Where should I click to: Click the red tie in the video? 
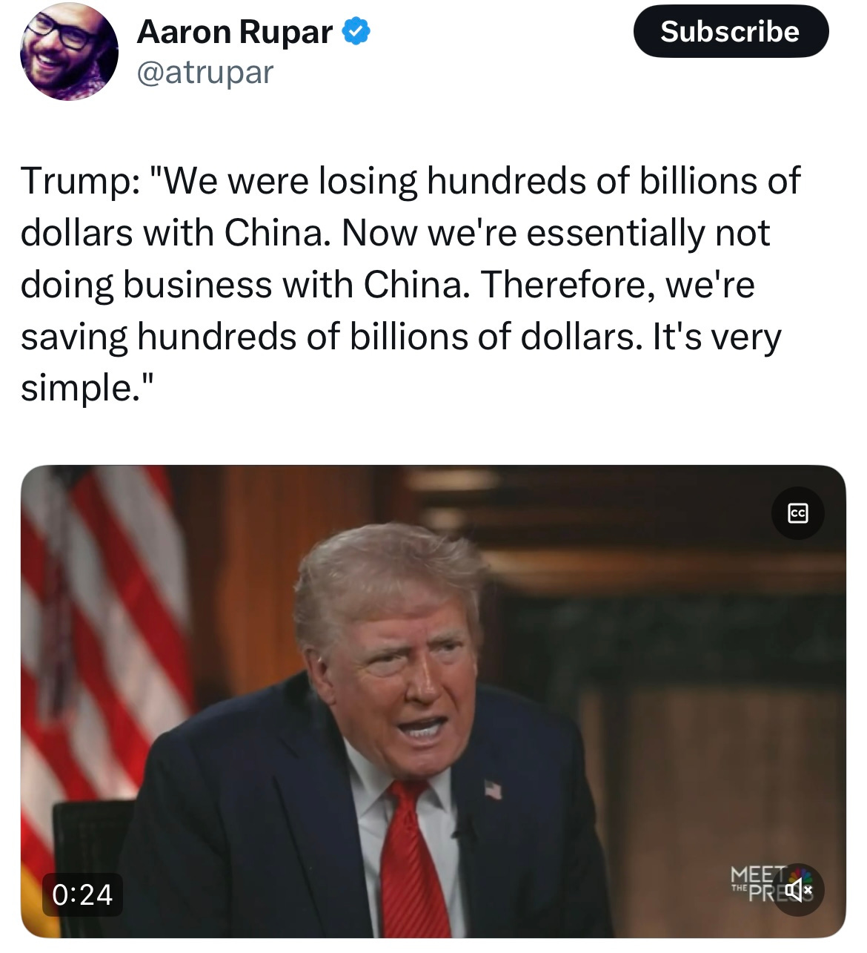click(415, 860)
